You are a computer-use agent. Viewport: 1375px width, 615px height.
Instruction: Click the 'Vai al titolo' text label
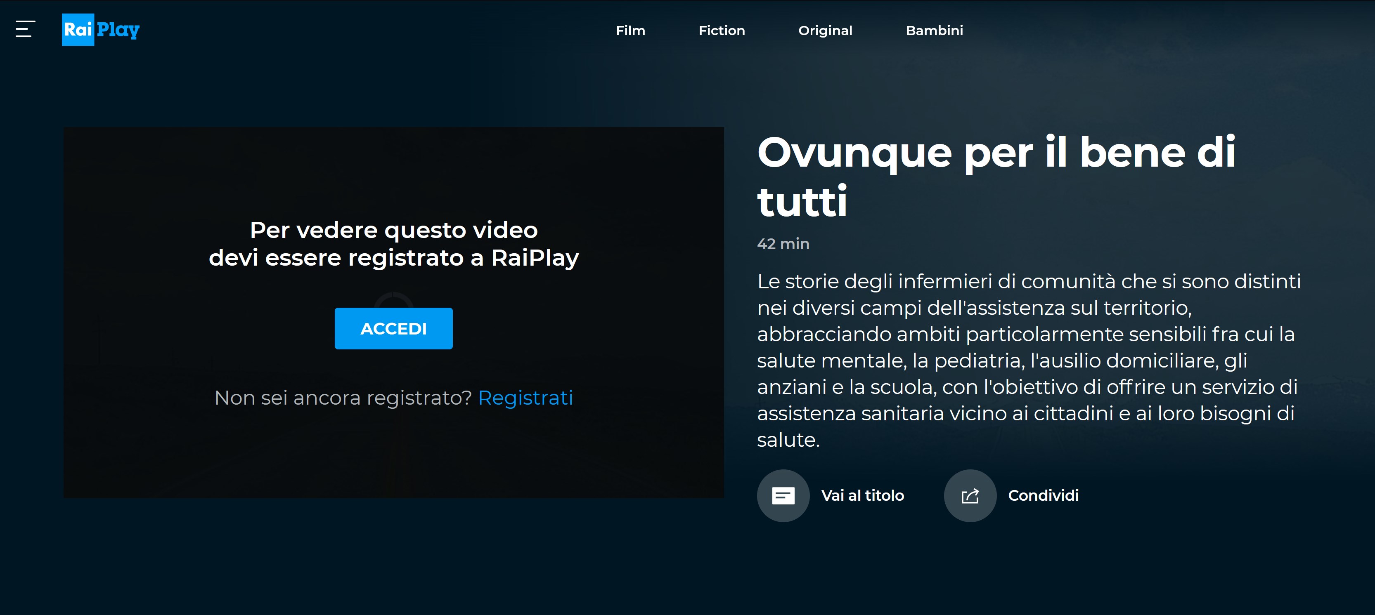pos(863,495)
